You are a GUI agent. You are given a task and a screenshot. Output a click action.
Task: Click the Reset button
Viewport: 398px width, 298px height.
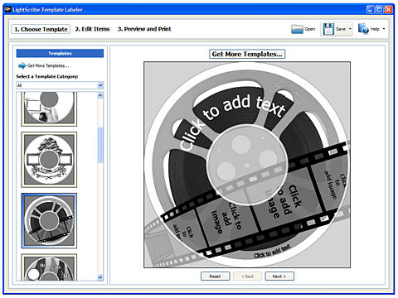pyautogui.click(x=215, y=276)
